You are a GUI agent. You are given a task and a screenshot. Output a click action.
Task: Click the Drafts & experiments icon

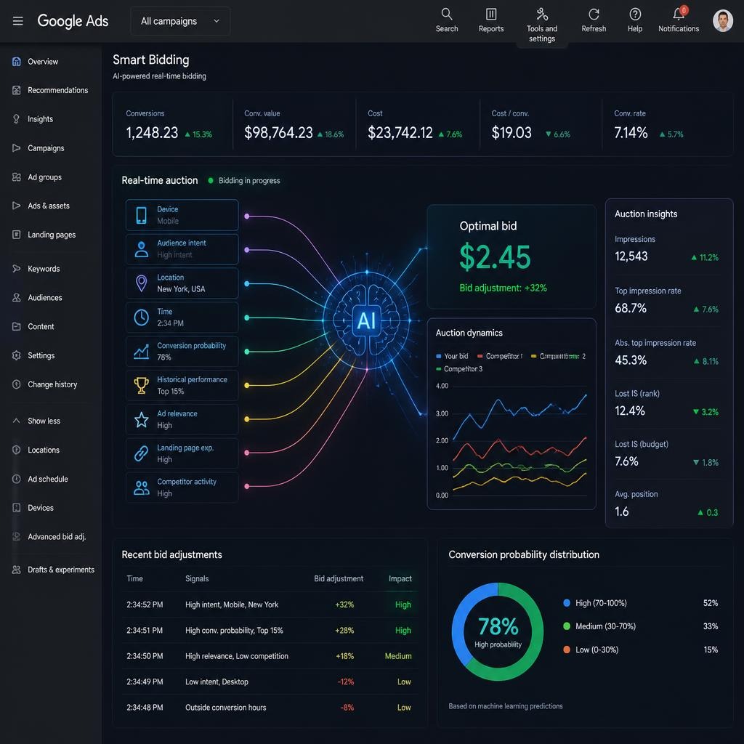(16, 570)
